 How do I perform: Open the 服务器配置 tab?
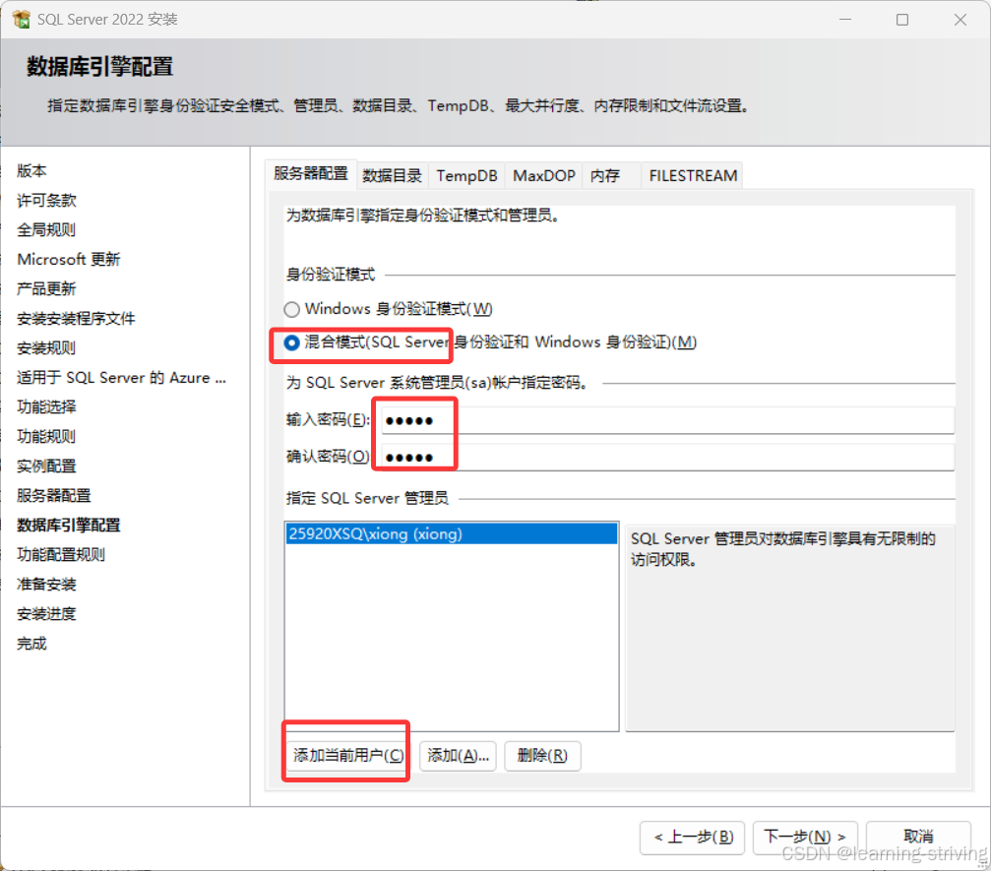(311, 174)
